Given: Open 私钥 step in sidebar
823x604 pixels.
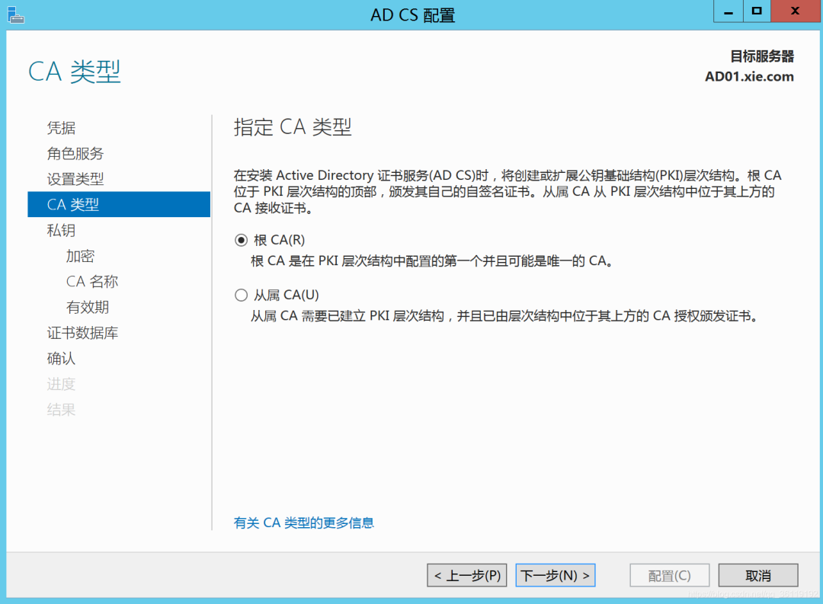Looking at the screenshot, I should pos(61,231).
